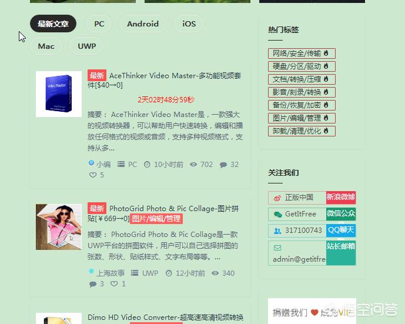405x324 pixels.
Task: Open the sidebar 图片/编辑/管理 hot tag
Action: tap(302, 118)
